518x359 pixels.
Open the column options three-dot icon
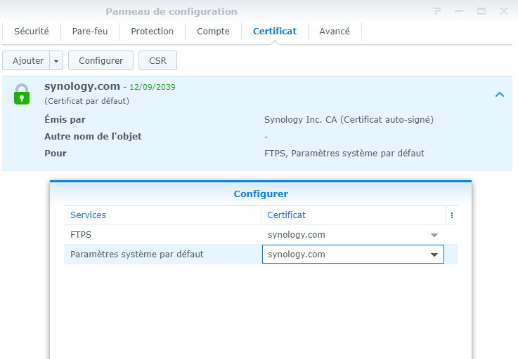pos(452,215)
